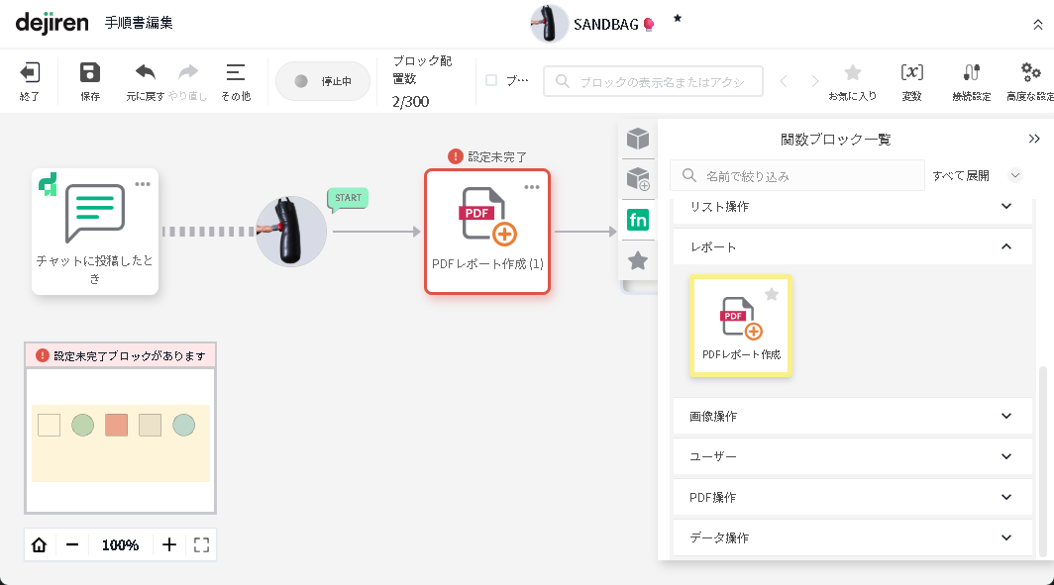1054x585 pixels.
Task: Tick the checkbox beside the block search field
Action: (491, 81)
